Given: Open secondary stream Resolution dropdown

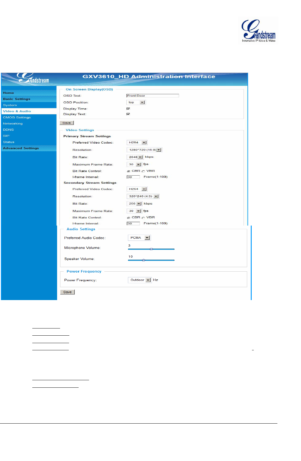Looking at the screenshot, I should click(x=143, y=197).
